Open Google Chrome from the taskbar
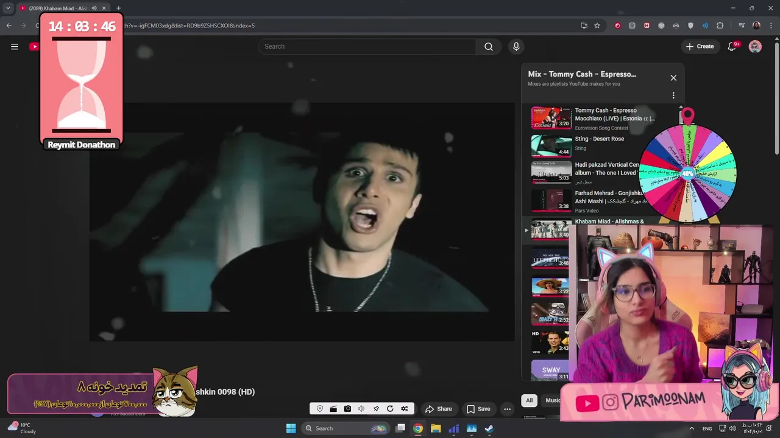This screenshot has height=438, width=780. 418,428
